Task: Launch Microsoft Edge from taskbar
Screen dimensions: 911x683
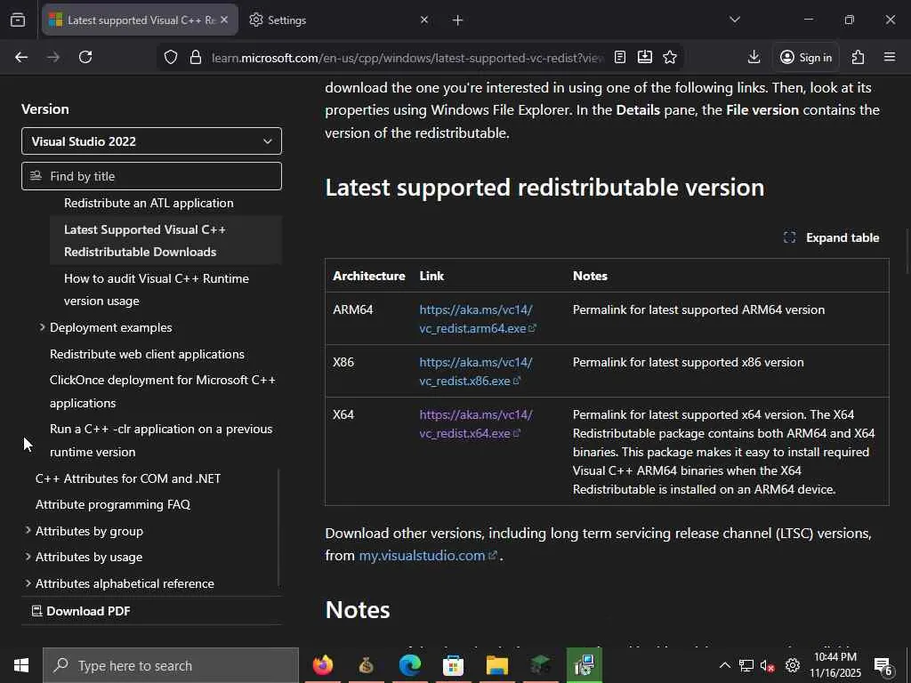Action: 409,665
